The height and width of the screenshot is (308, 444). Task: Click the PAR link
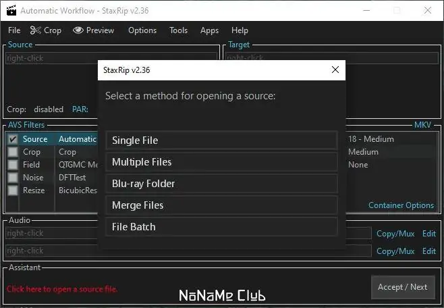(80, 109)
